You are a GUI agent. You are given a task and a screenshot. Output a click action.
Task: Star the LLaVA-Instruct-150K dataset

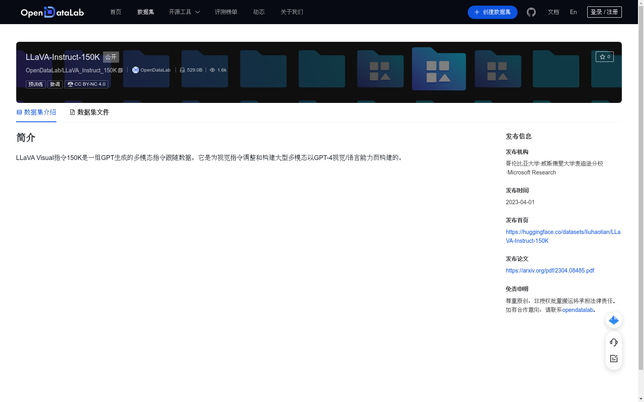(x=605, y=57)
